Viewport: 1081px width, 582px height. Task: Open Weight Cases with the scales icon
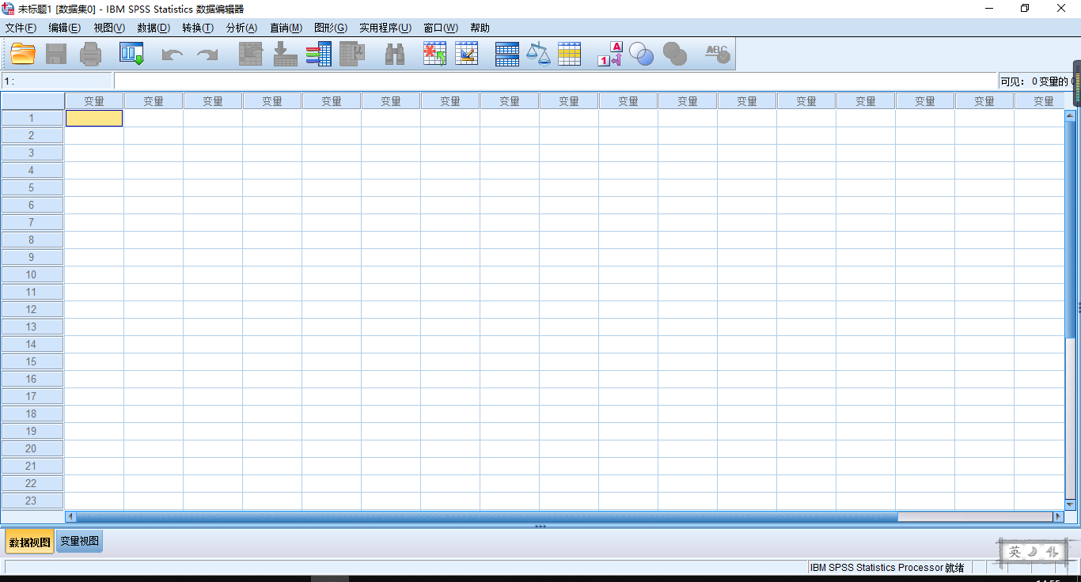[538, 53]
